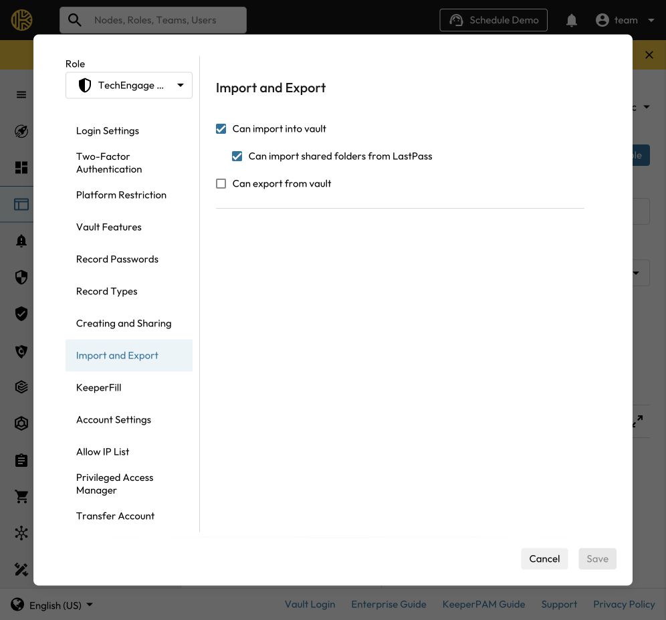
Task: Open the stacked layers icon in sidebar
Action: click(21, 387)
